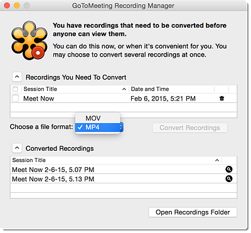Sort converted recordings using header arrow
Screen dimensions: 251x233
click(x=217, y=160)
